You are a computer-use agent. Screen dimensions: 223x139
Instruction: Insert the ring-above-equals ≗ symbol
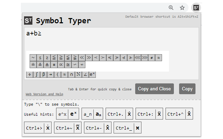click(40, 65)
